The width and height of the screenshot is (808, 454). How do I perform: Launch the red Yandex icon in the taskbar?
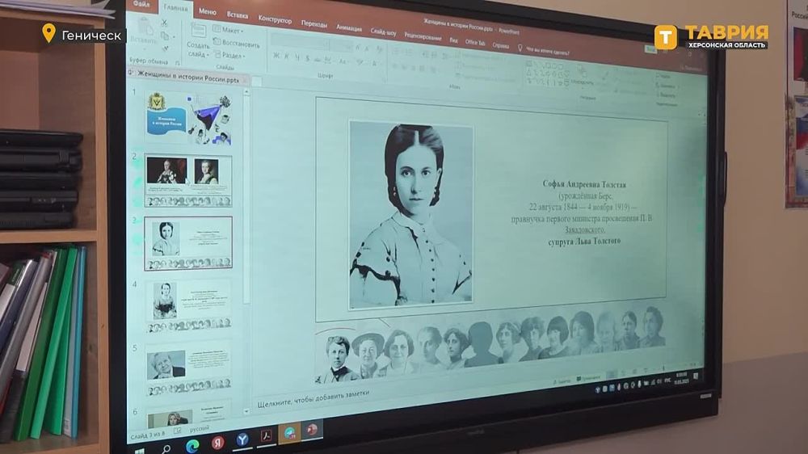(x=217, y=443)
